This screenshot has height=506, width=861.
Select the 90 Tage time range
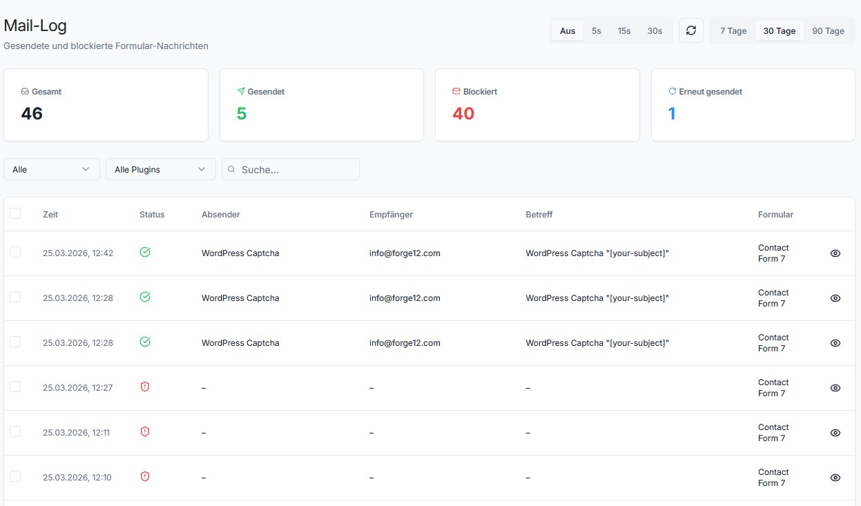[829, 30]
